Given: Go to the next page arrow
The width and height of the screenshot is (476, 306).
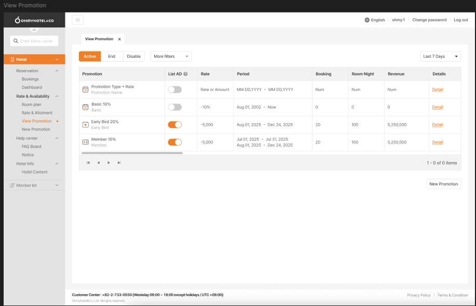Looking at the screenshot, I should (108, 163).
